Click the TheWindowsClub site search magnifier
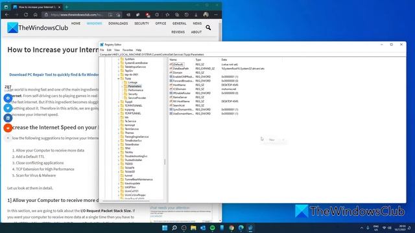The height and width of the screenshot is (233, 415). point(208,27)
